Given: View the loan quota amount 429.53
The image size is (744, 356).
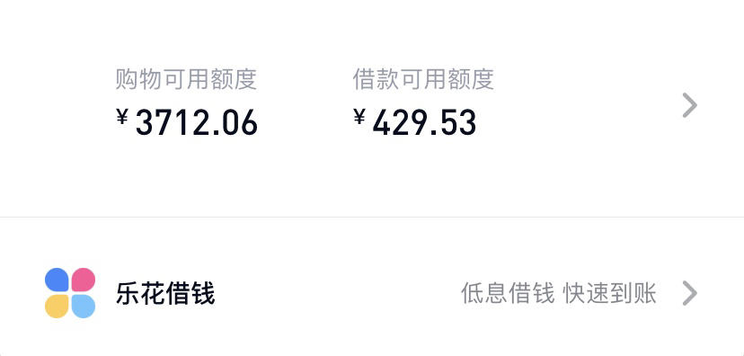Looking at the screenshot, I should pyautogui.click(x=424, y=122).
